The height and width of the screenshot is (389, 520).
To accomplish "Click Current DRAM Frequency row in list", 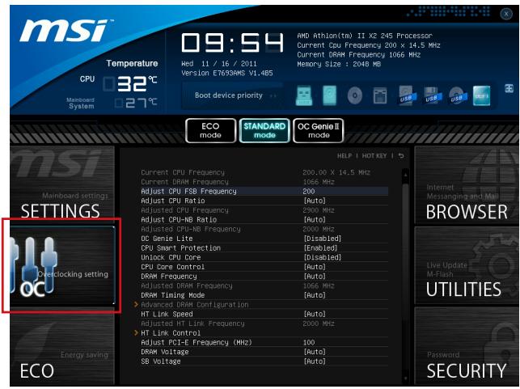I will point(264,182).
